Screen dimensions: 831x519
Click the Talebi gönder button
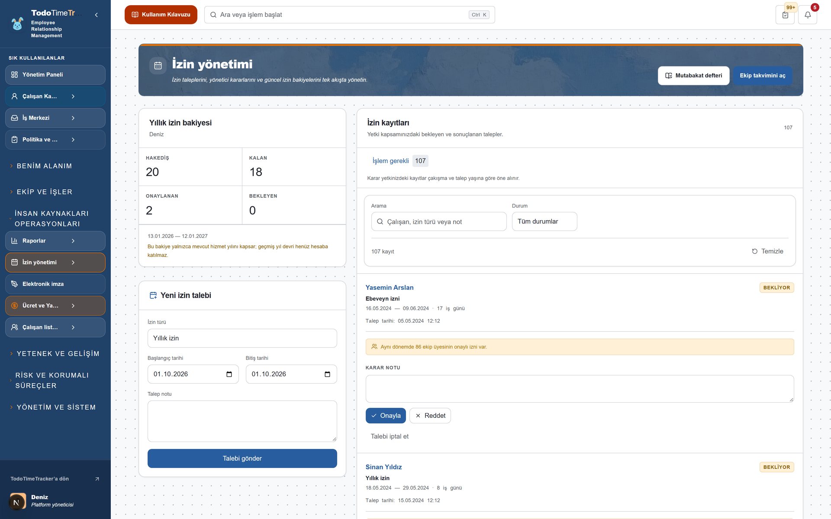pyautogui.click(x=242, y=458)
